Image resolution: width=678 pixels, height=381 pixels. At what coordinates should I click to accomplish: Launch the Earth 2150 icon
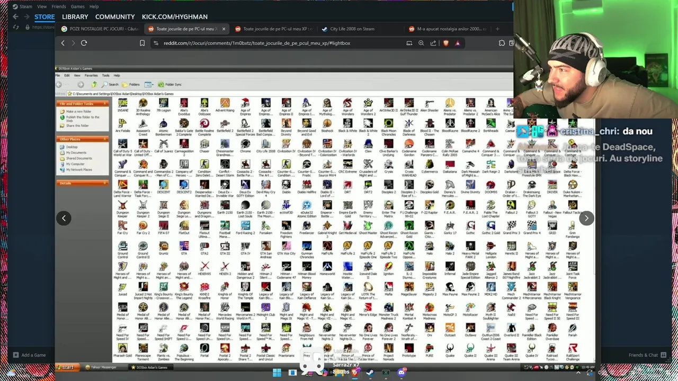(225, 208)
